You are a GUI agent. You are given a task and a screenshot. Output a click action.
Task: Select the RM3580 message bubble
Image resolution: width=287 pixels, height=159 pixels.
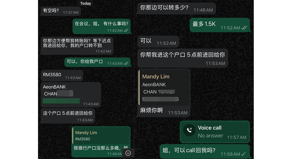pos(62,76)
